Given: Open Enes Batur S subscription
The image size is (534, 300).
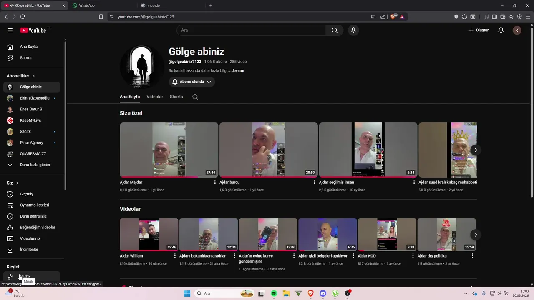Looking at the screenshot, I should 32,109.
